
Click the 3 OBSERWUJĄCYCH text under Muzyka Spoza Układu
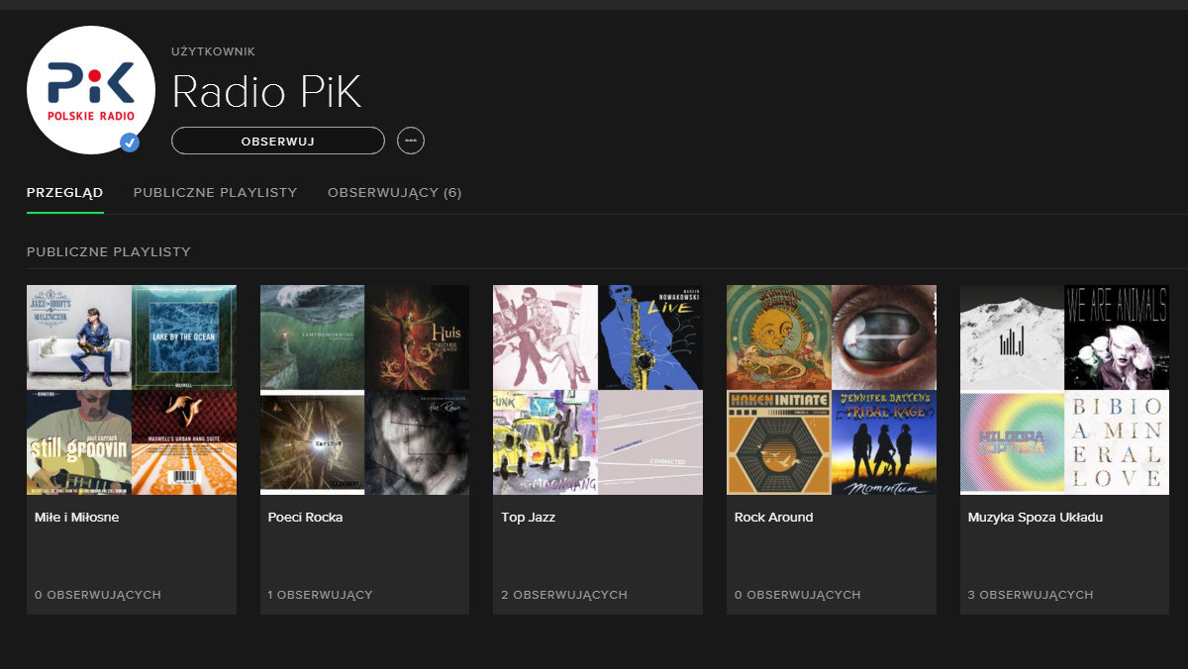(x=1031, y=595)
